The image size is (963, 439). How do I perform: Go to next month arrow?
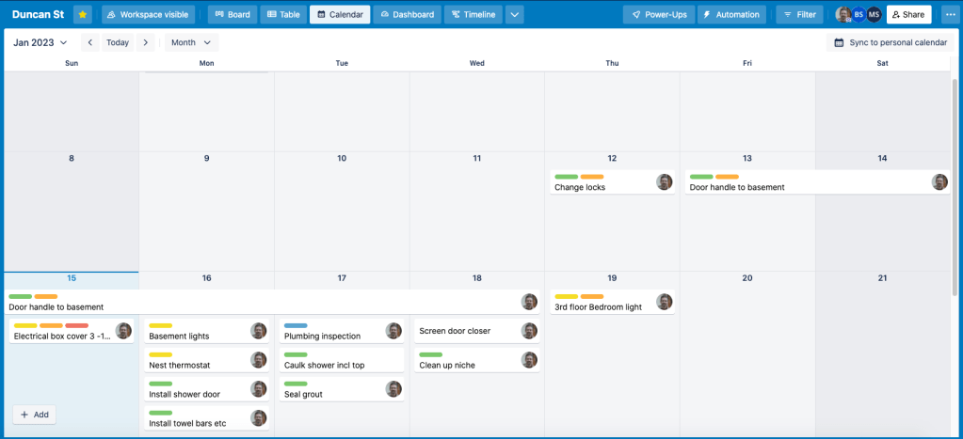coord(145,42)
